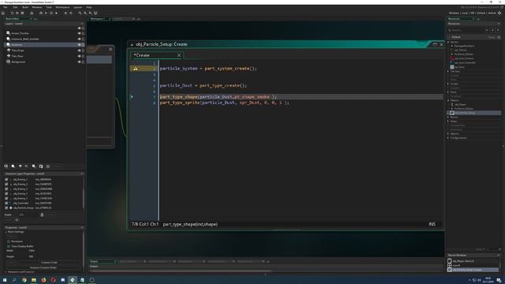Viewport: 505px width, 284px height.
Task: Switch to the Workspace 1 tab
Action: pyautogui.click(x=98, y=19)
